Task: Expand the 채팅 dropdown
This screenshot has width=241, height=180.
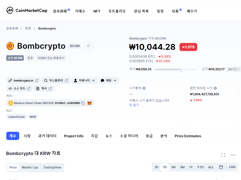Action: tap(109, 80)
